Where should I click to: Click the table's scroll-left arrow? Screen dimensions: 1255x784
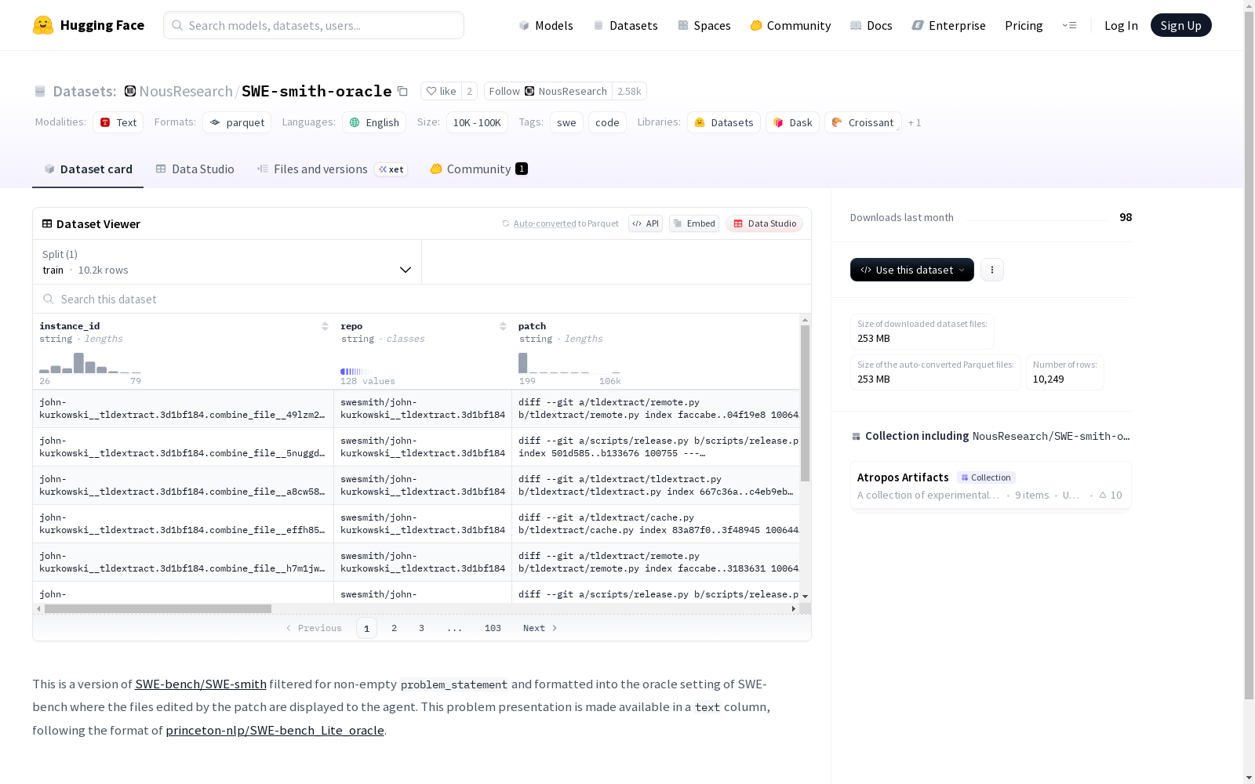pos(38,608)
